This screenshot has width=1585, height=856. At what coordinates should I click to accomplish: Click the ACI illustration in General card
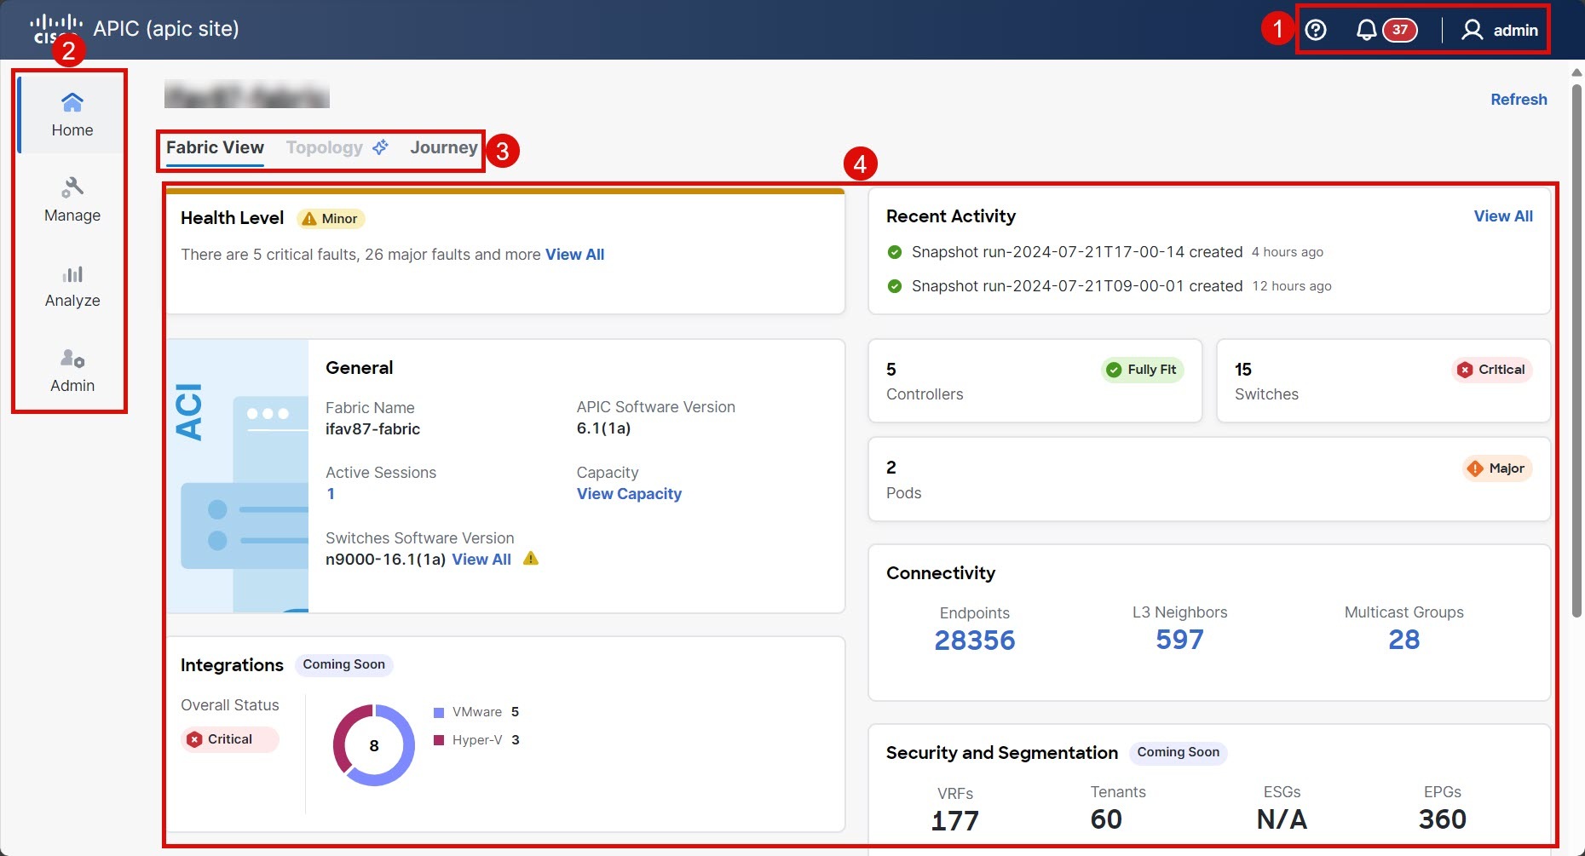(238, 476)
